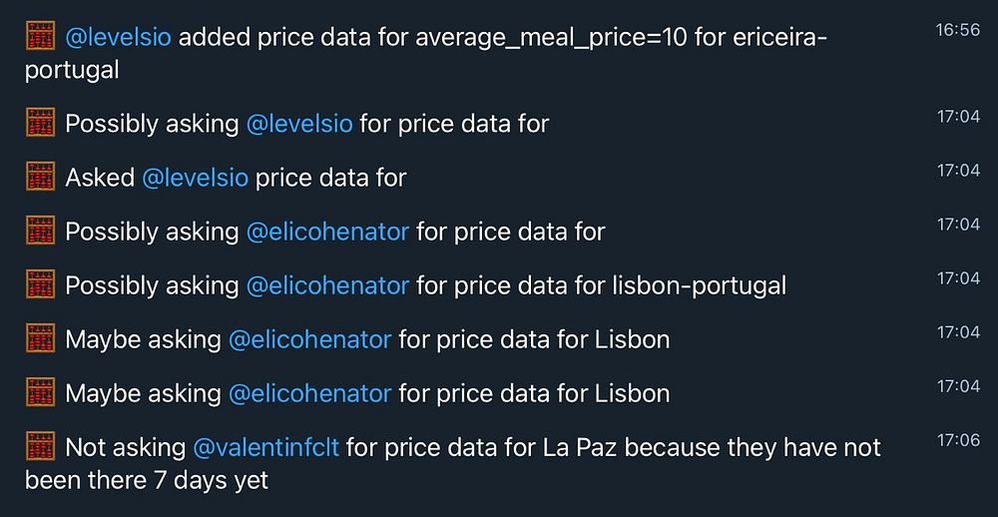Click timestamp of the "Asked @levelsio" message

(958, 171)
